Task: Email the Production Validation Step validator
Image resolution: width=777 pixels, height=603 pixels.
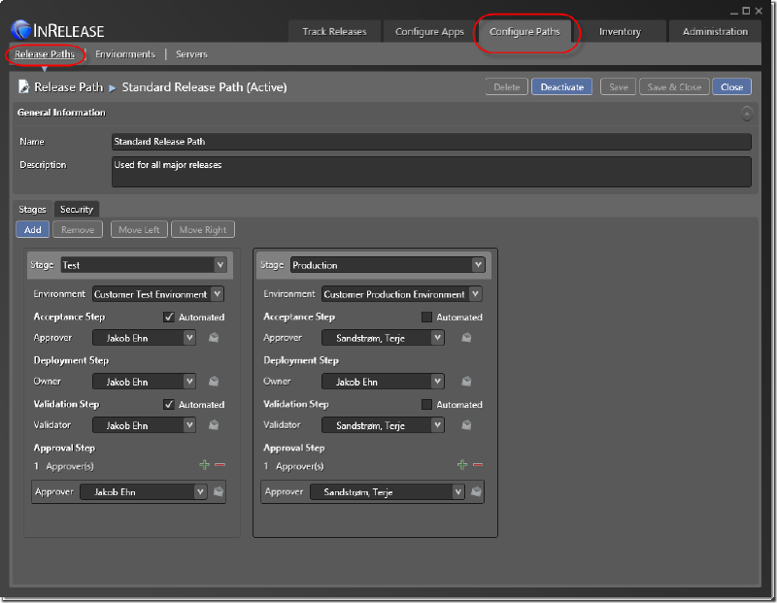Action: click(x=466, y=424)
